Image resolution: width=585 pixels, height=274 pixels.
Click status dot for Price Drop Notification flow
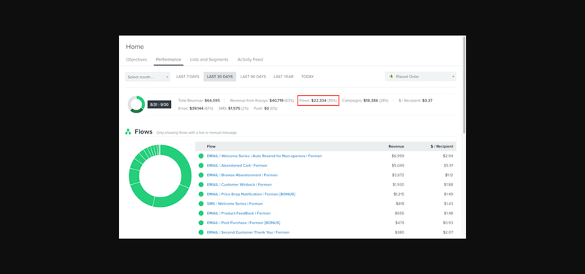pyautogui.click(x=201, y=194)
